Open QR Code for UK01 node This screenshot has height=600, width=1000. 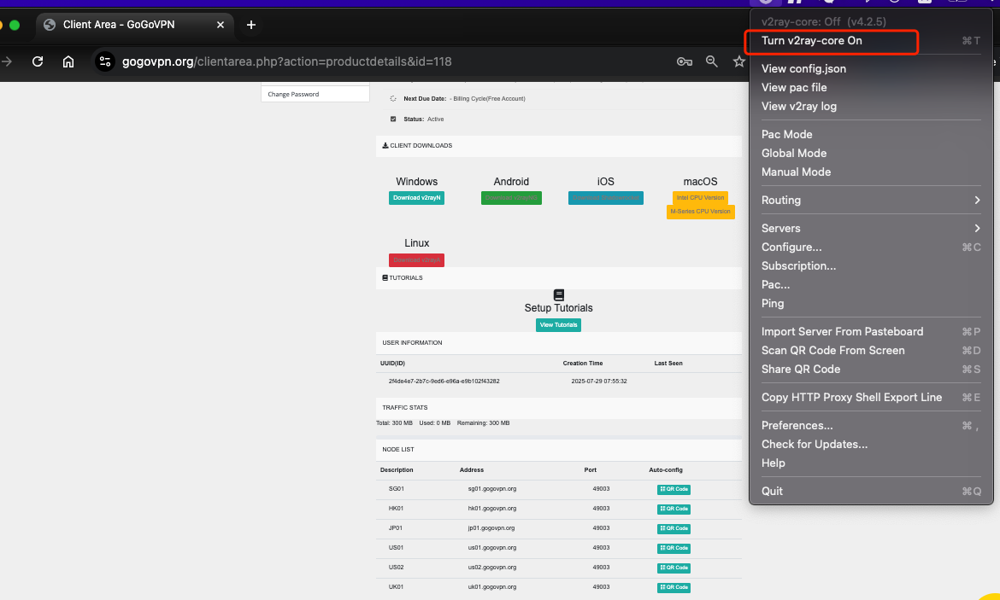[674, 587]
